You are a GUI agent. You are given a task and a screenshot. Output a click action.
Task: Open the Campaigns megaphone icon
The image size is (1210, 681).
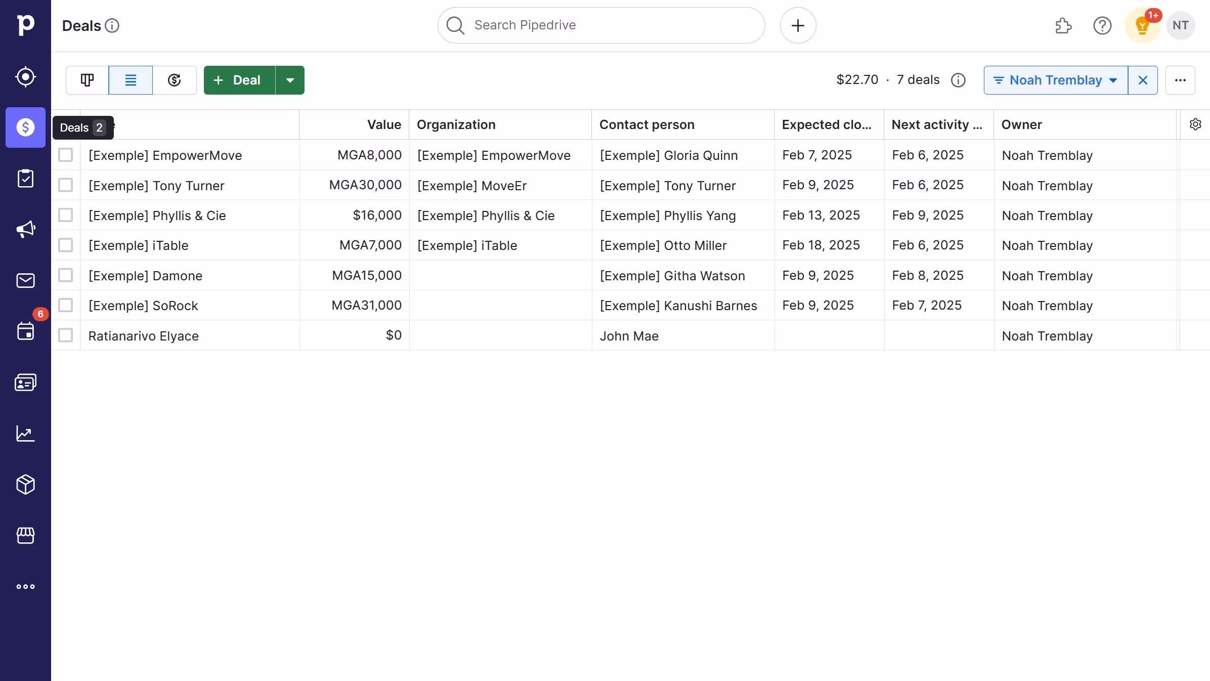coord(25,229)
